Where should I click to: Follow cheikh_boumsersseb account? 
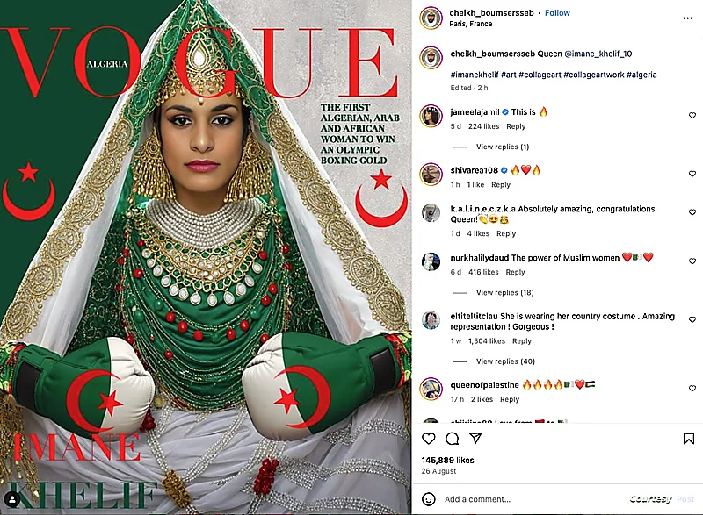click(557, 13)
